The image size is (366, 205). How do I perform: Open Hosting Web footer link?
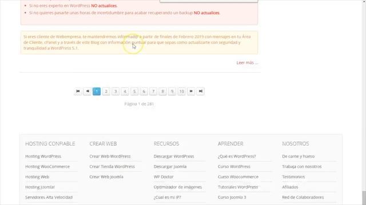point(37,177)
